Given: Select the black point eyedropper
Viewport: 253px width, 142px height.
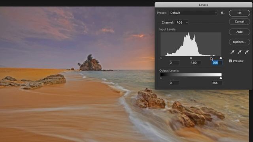Looking at the screenshot, I should 232,52.
